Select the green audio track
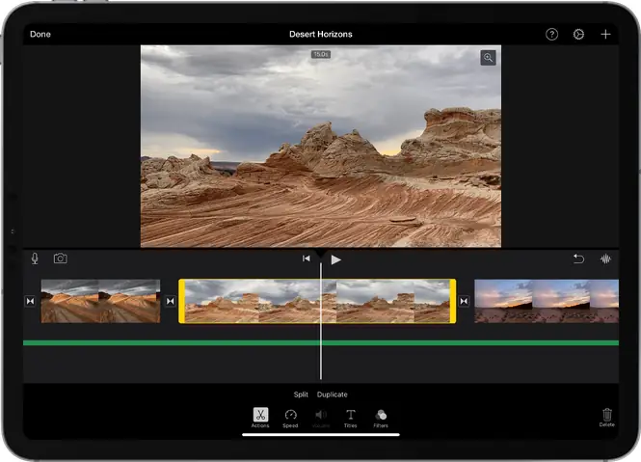The image size is (641, 462). [x=321, y=343]
